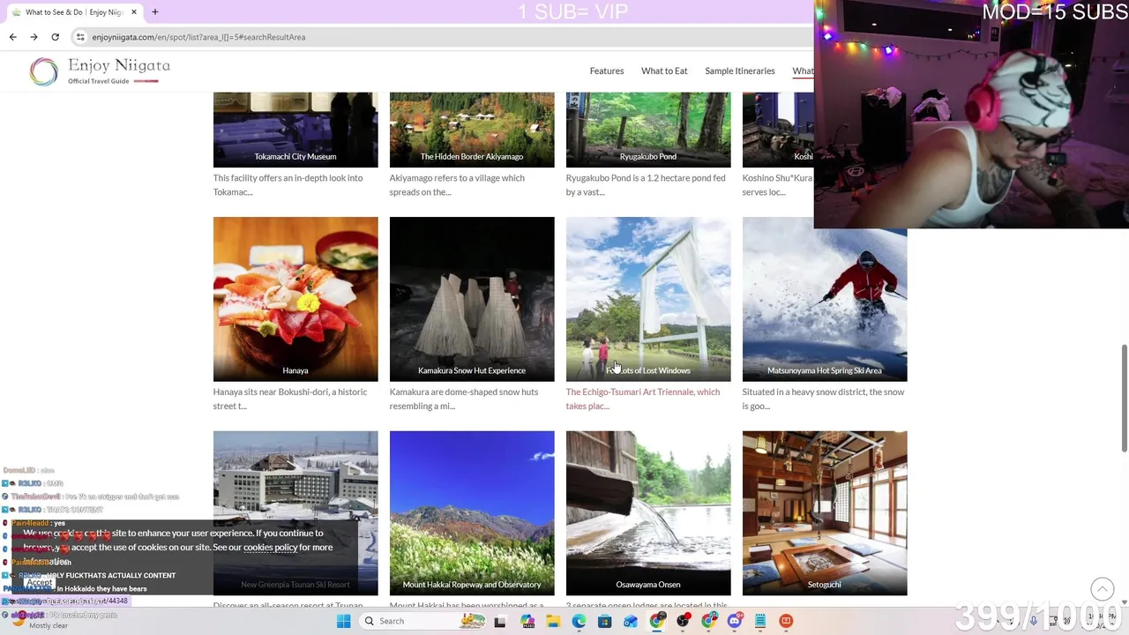Screen dimensions: 1129x635
Task: Go back to the previous browser page
Action: 12,37
